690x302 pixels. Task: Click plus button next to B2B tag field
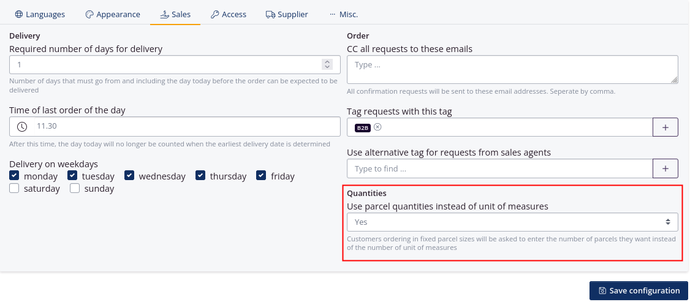(x=665, y=127)
